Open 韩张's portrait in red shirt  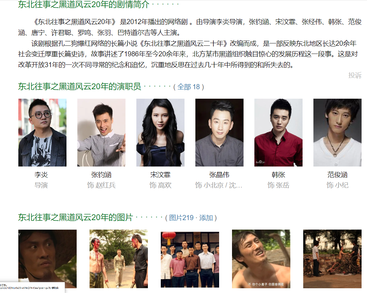tap(278, 133)
